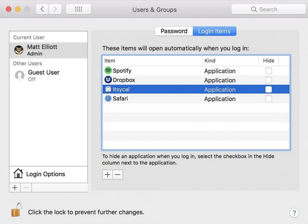Enable Hide checkbox for Spotify
Image resolution: width=308 pixels, height=224 pixels.
pyautogui.click(x=269, y=71)
